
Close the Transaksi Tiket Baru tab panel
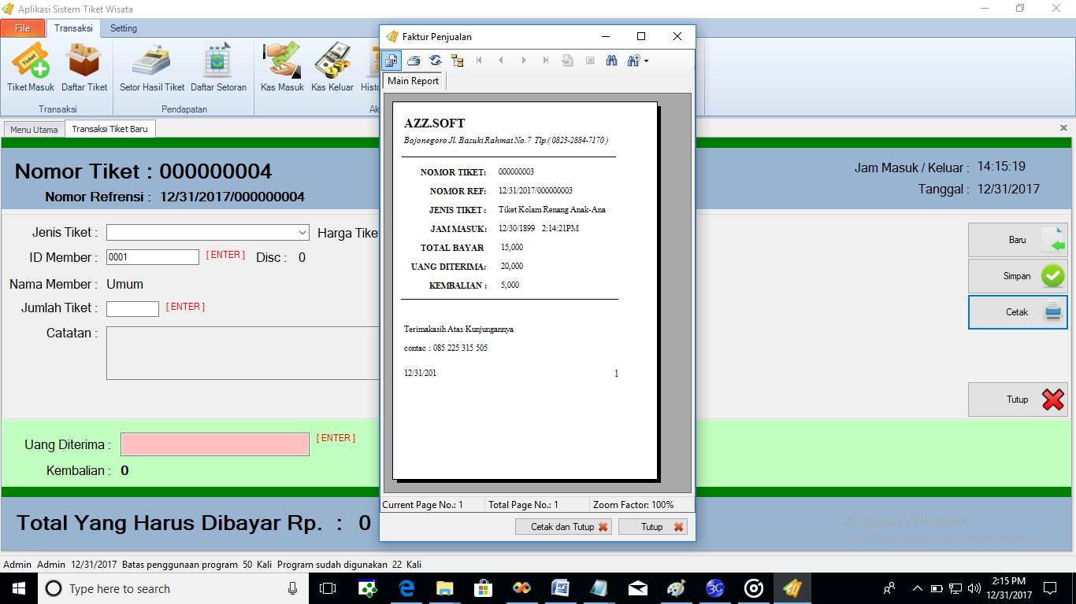tap(1063, 127)
